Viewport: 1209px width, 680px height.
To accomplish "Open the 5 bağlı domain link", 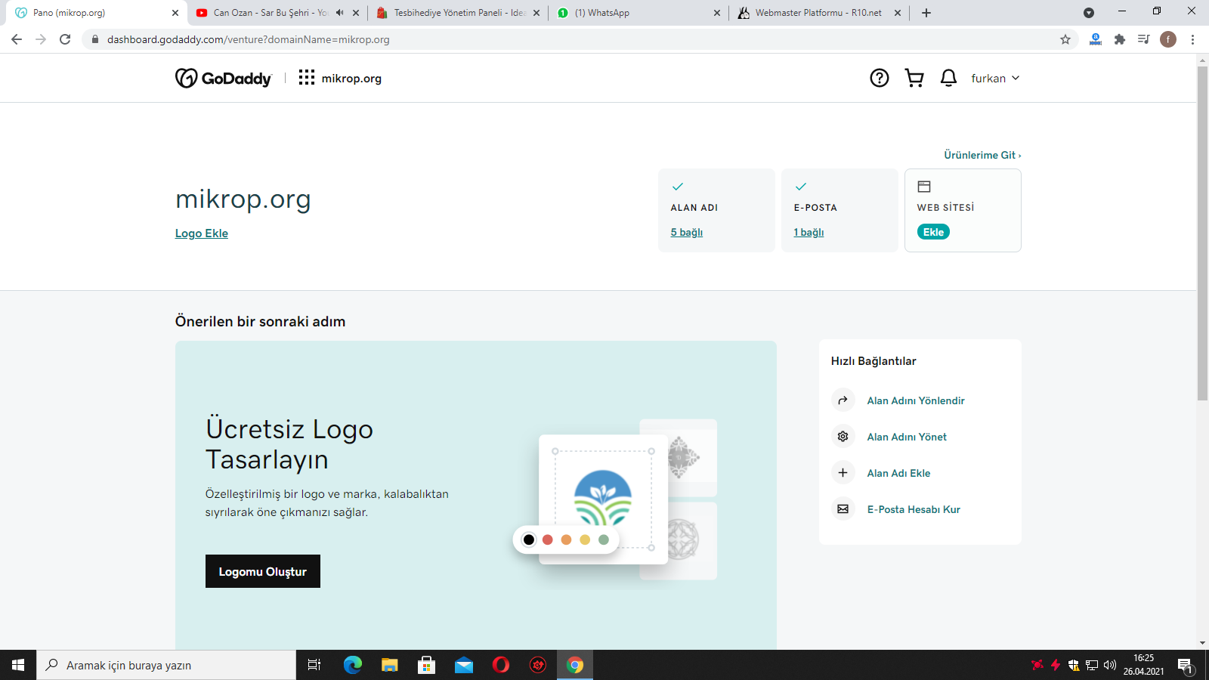I will click(686, 232).
